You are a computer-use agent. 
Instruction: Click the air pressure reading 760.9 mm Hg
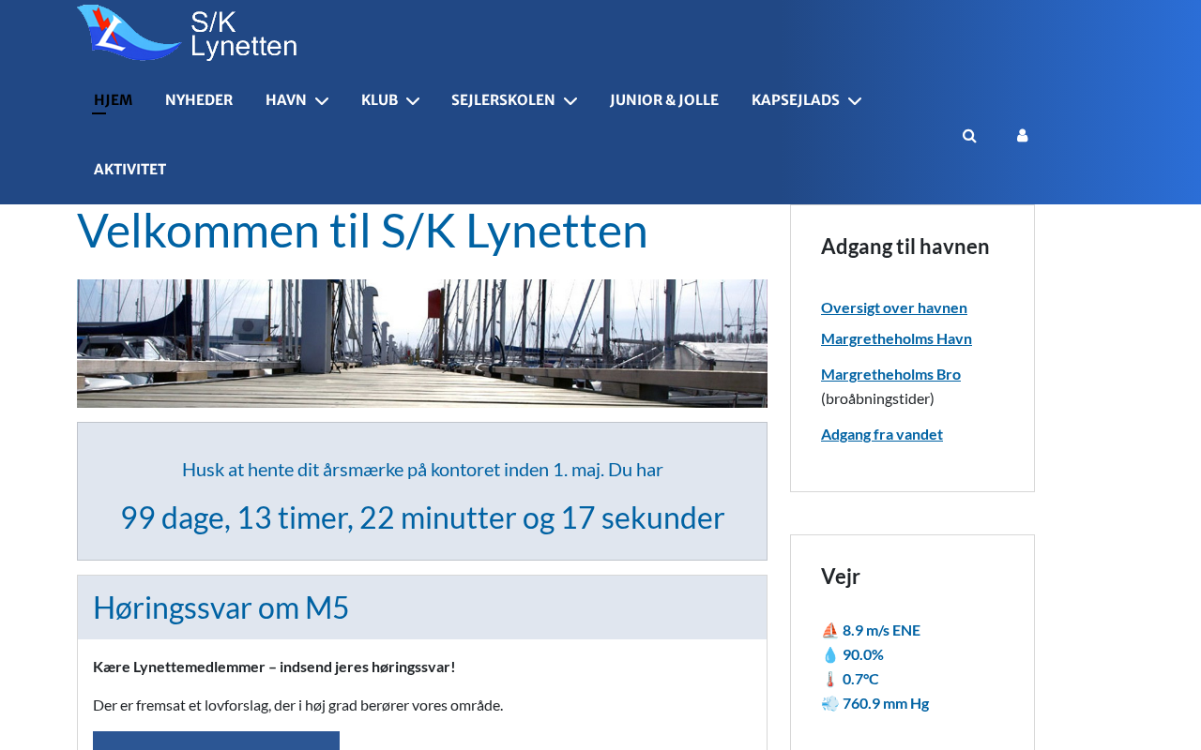885,703
